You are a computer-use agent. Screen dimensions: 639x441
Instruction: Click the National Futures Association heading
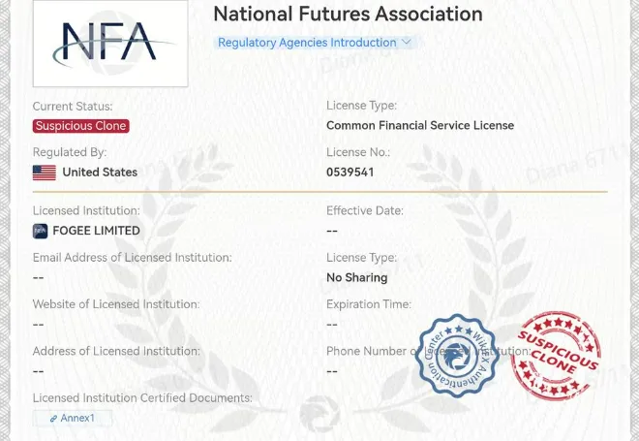point(348,14)
